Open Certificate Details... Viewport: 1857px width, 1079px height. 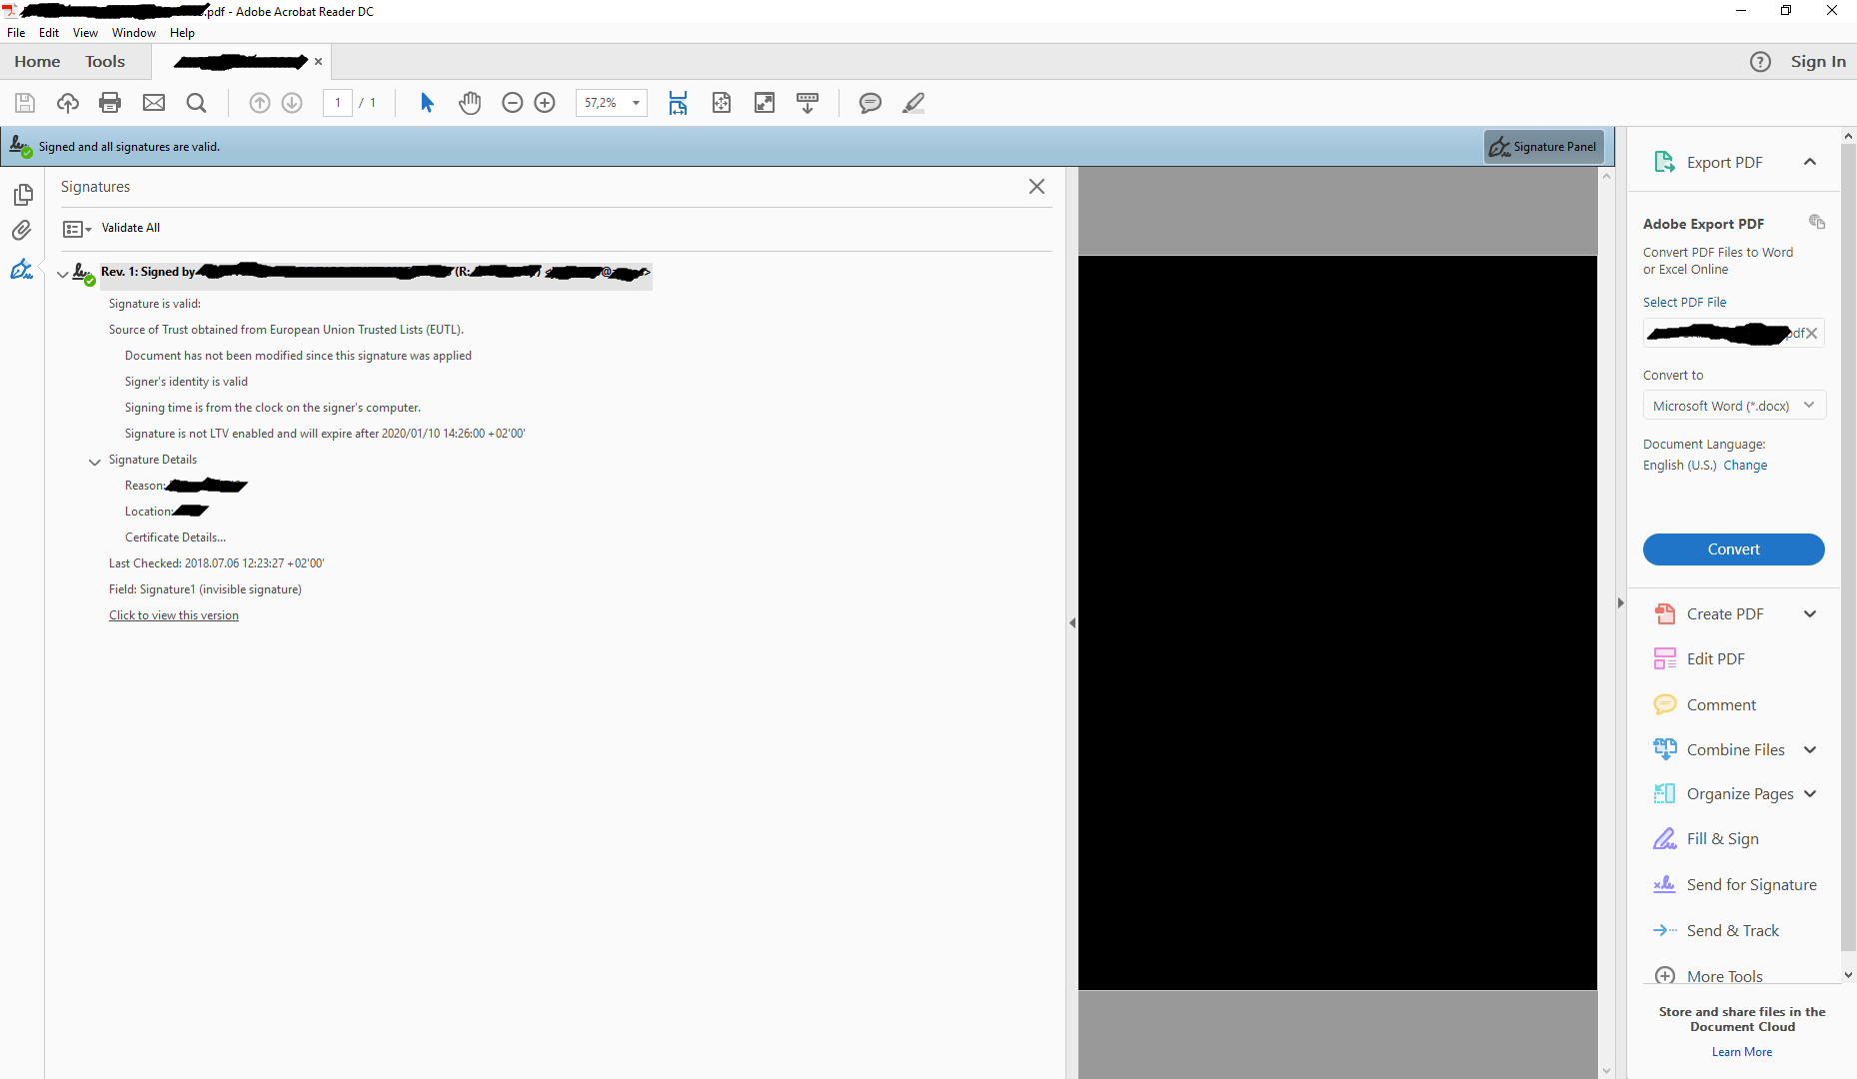click(175, 538)
